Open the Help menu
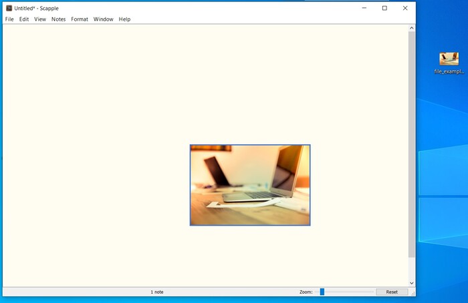The width and height of the screenshot is (468, 303). tap(124, 19)
